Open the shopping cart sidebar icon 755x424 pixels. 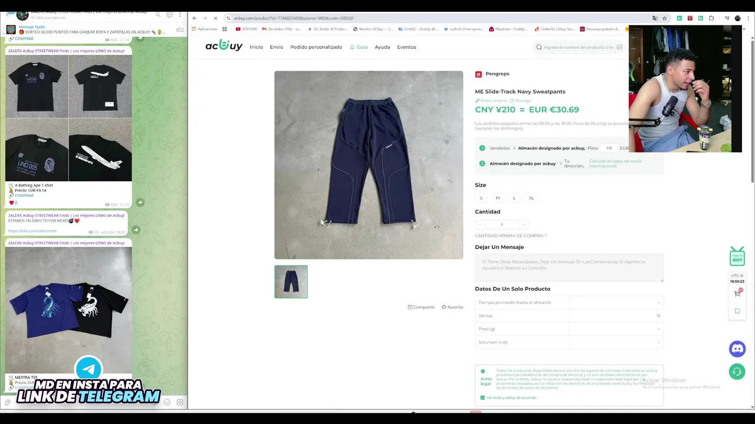(737, 293)
